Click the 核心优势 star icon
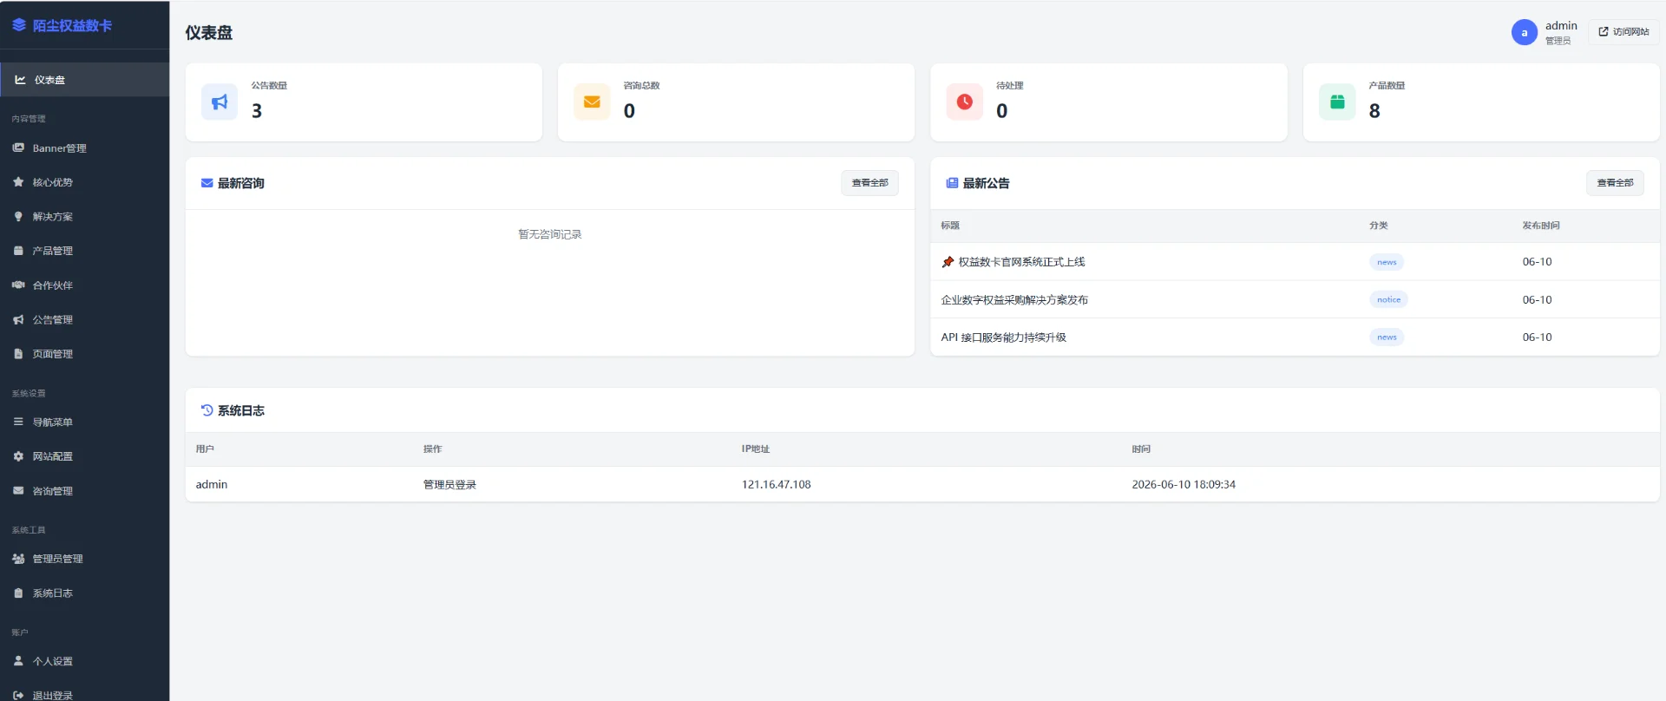 18,182
